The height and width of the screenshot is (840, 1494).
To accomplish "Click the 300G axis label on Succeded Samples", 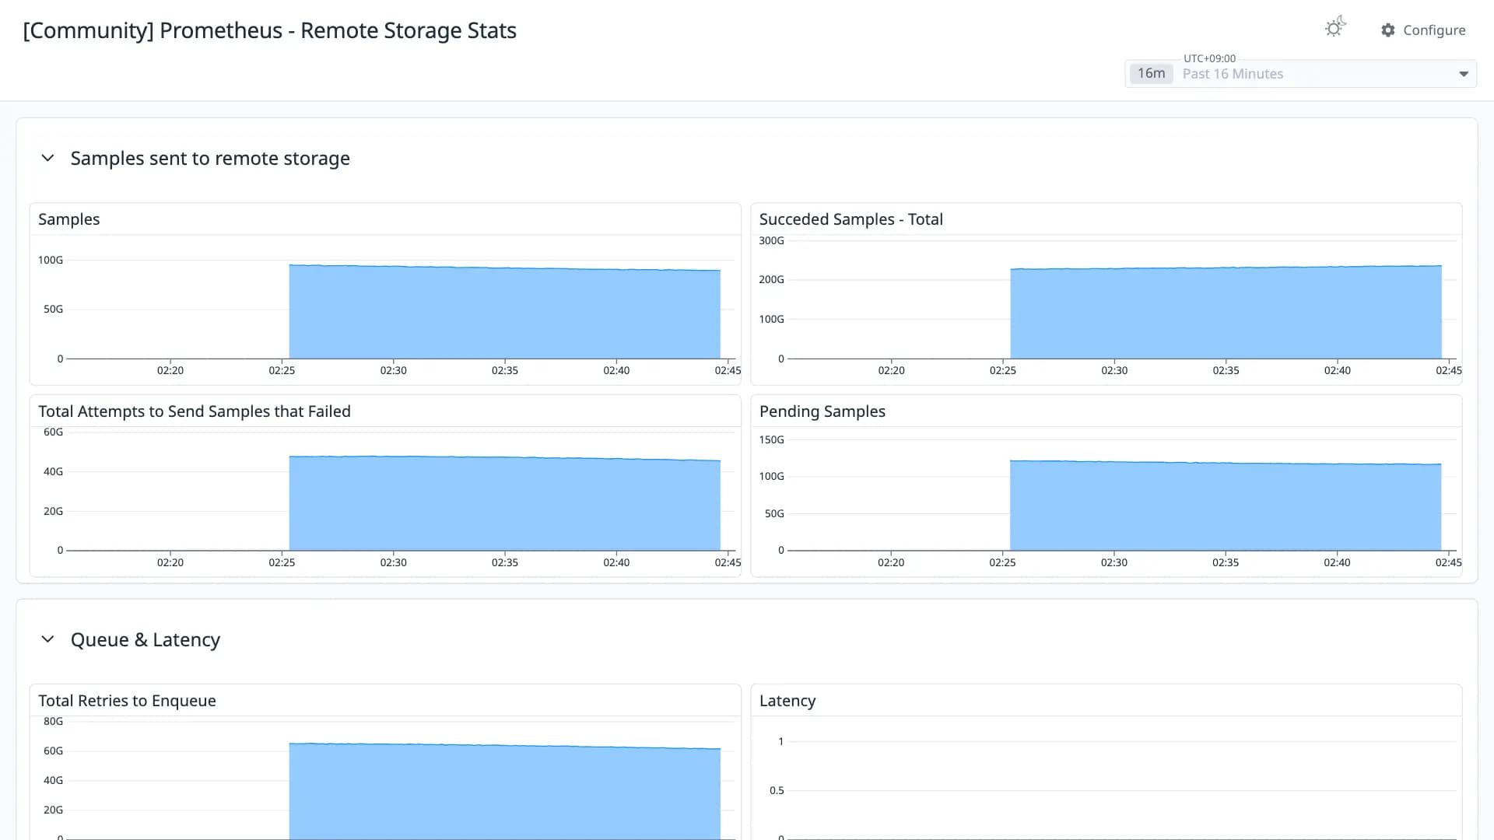I will [771, 240].
